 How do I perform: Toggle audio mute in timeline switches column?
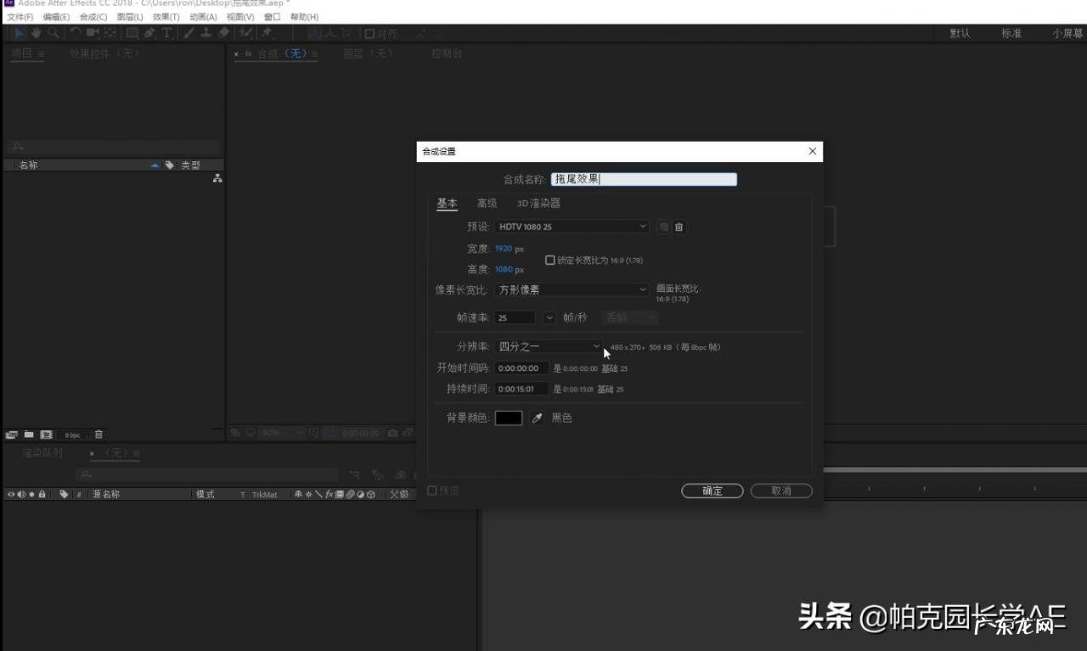pos(20,493)
